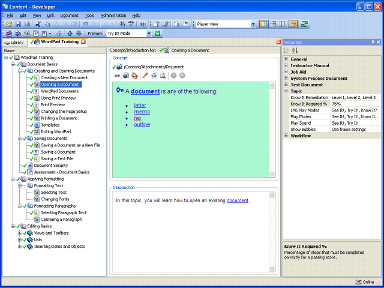Click the pencil edit icon in Concept
384x288 pixels.
(x=145, y=76)
